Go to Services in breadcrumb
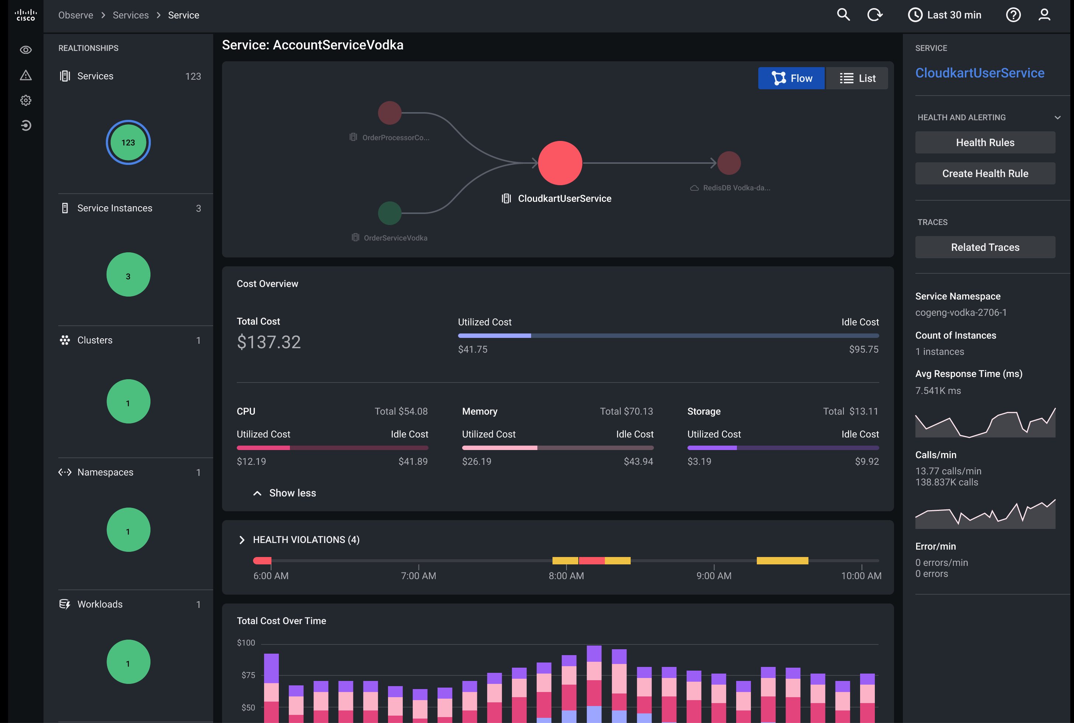Screen dimensions: 1074x723 point(131,15)
